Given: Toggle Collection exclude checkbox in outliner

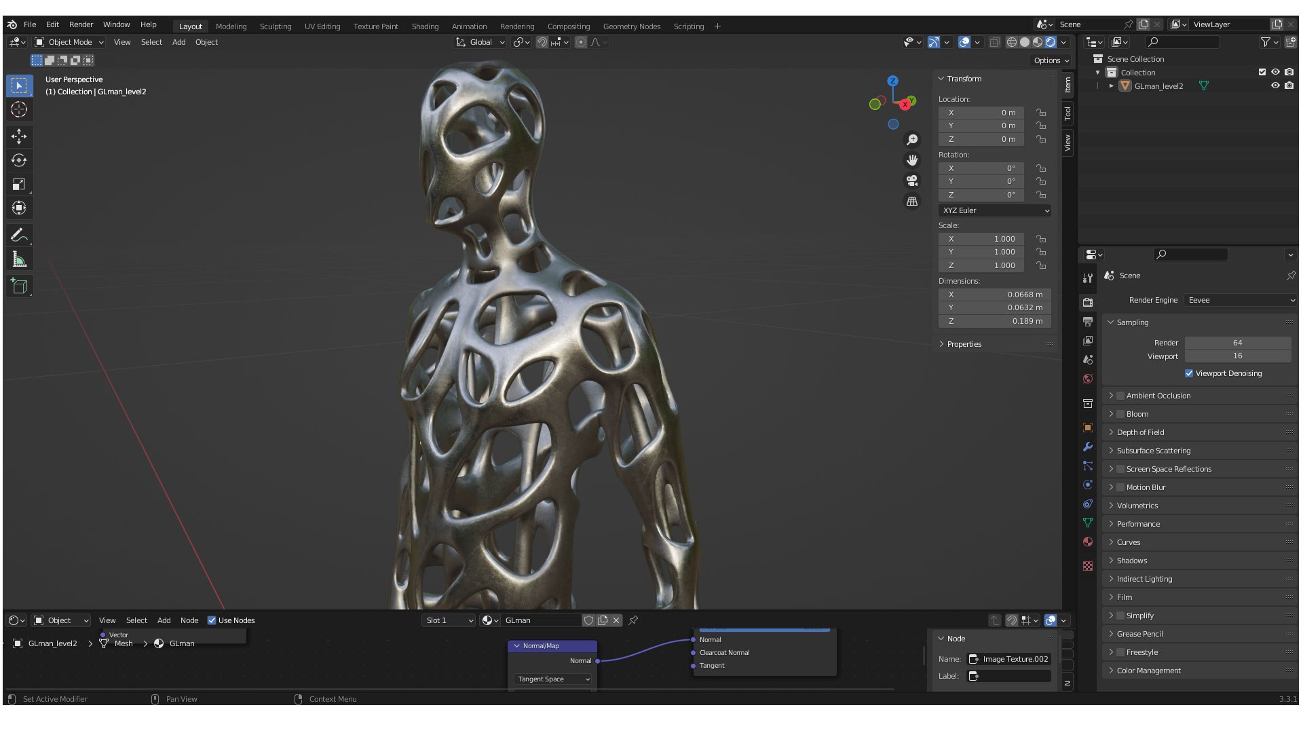Looking at the screenshot, I should [x=1262, y=72].
